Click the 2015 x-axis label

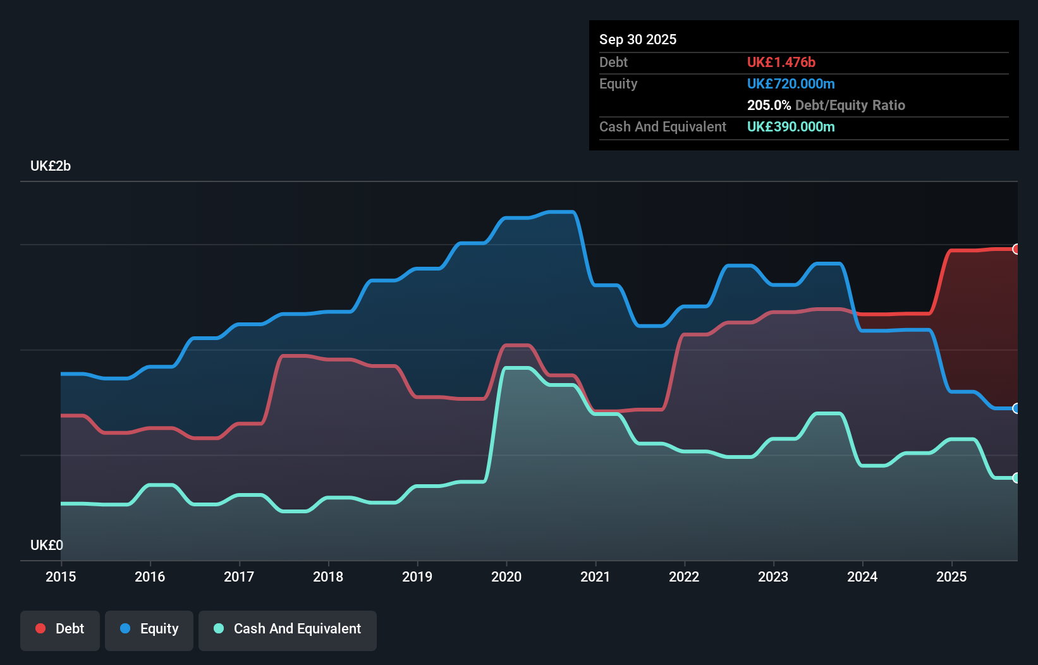61,577
